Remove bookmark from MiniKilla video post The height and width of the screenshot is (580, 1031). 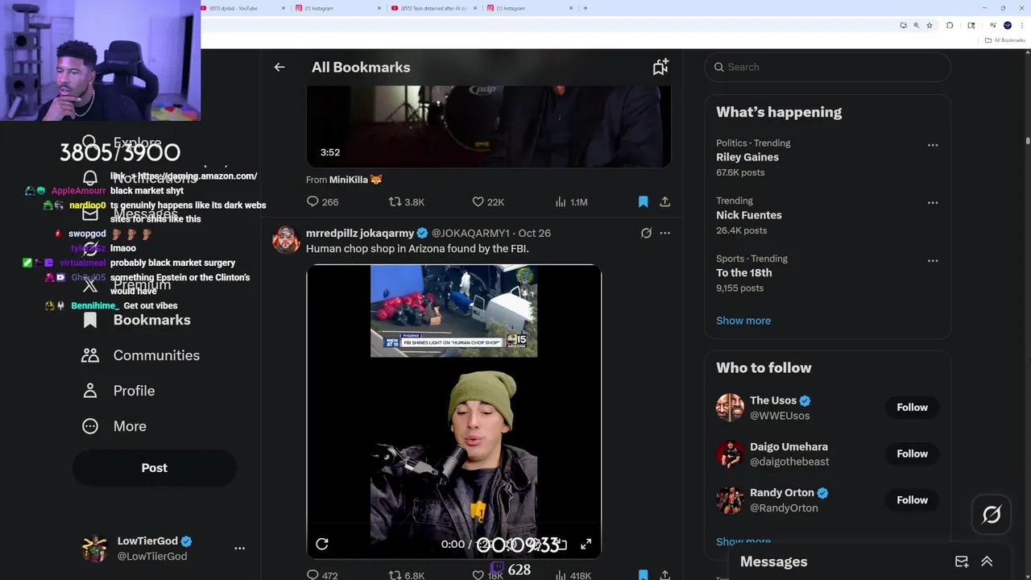pyautogui.click(x=643, y=202)
